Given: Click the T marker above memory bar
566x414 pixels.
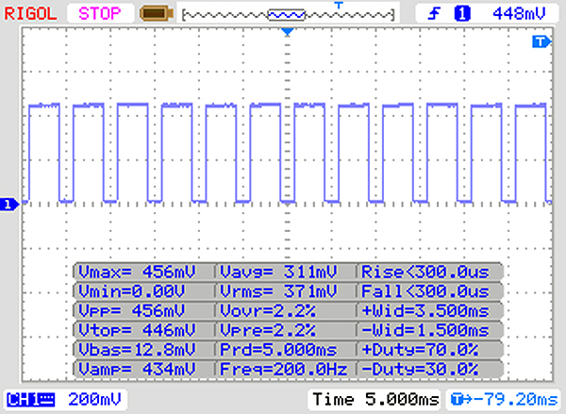Looking at the screenshot, I should point(339,5).
